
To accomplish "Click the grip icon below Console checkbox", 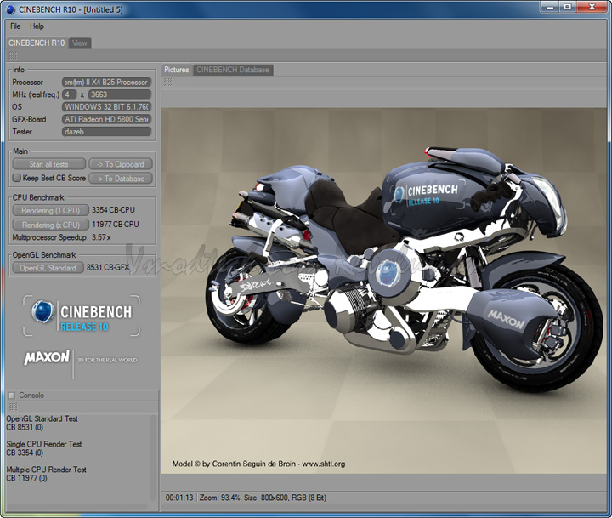I will click(13, 407).
